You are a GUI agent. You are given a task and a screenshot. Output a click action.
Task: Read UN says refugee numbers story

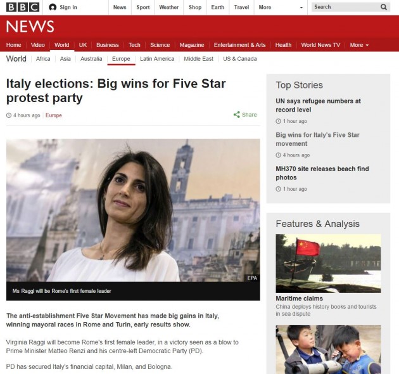coord(318,105)
